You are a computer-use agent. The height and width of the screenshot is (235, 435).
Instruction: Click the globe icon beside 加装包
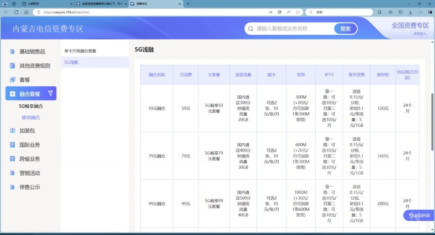(x=12, y=131)
